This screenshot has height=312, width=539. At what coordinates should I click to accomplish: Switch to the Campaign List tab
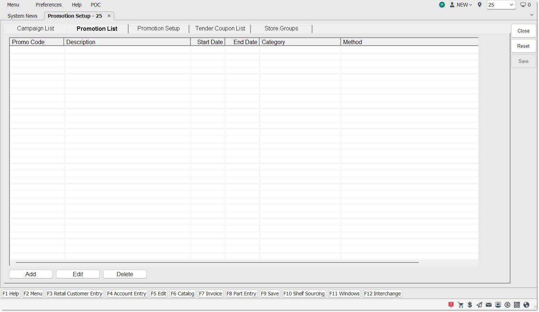click(x=35, y=29)
